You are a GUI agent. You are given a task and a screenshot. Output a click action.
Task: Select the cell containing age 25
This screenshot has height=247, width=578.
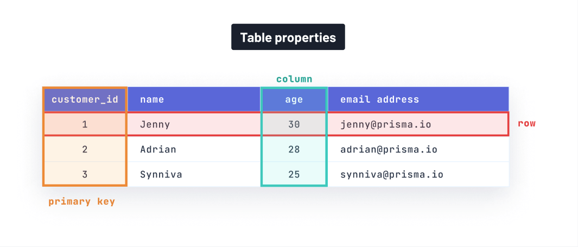[x=294, y=174]
